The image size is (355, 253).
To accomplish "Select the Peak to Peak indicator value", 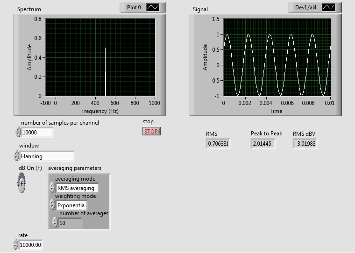I will [263, 144].
